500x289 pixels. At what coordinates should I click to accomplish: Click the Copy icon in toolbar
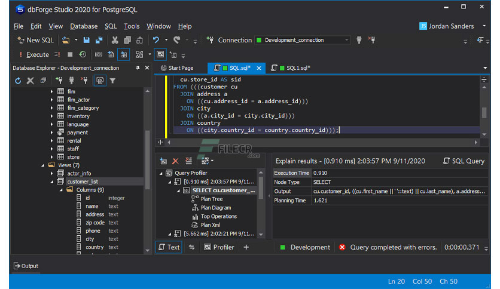point(127,40)
